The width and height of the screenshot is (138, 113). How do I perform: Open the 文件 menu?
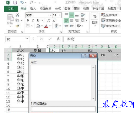11,9
